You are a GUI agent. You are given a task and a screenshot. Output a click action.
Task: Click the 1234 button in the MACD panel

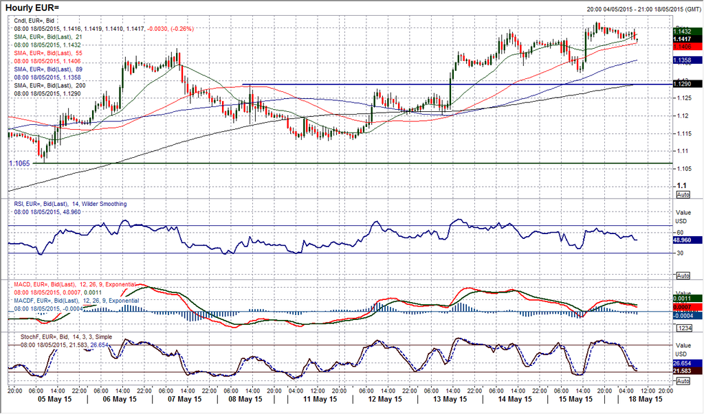[x=683, y=328]
